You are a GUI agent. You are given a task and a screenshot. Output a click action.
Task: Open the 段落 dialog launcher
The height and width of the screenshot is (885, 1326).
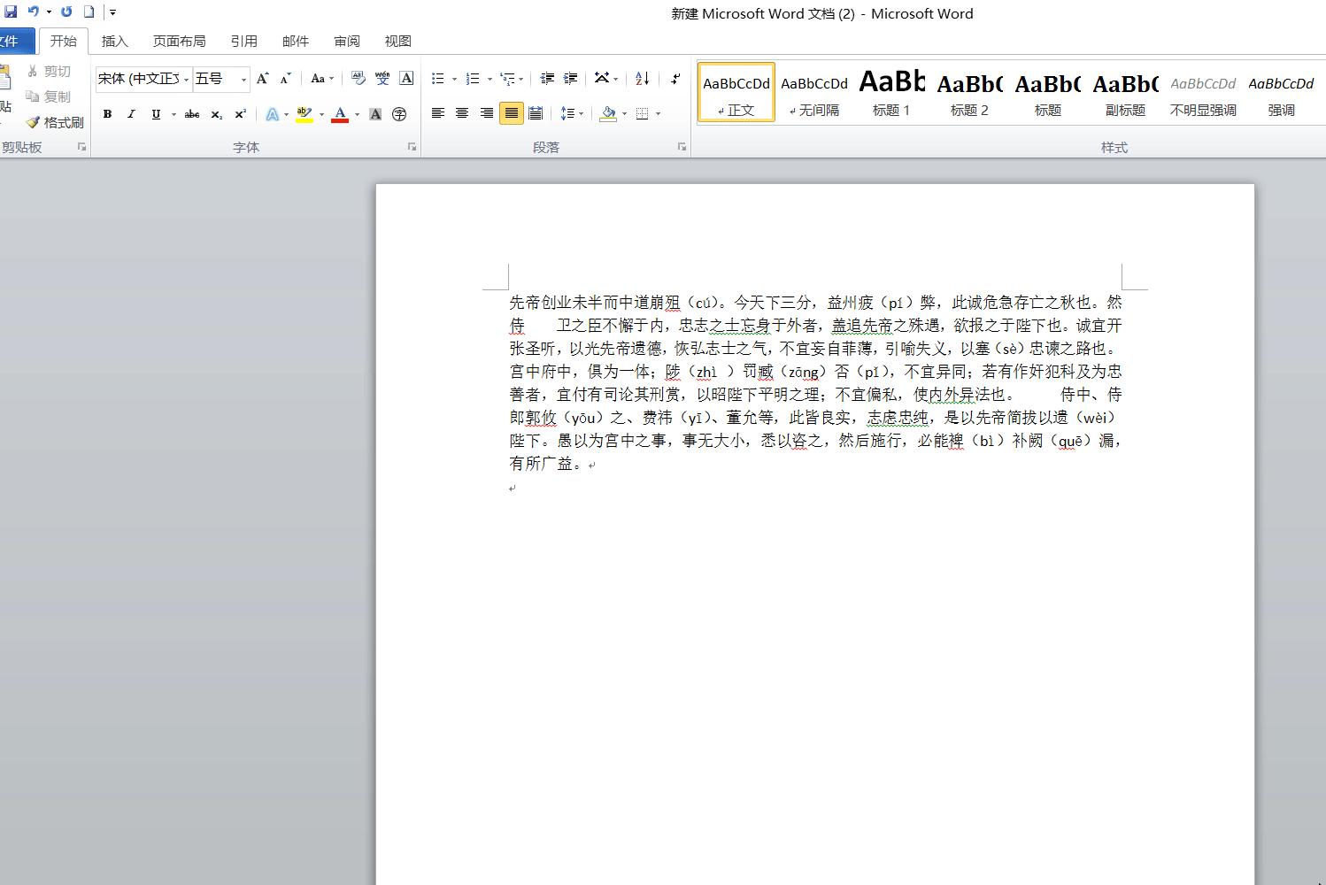[681, 147]
